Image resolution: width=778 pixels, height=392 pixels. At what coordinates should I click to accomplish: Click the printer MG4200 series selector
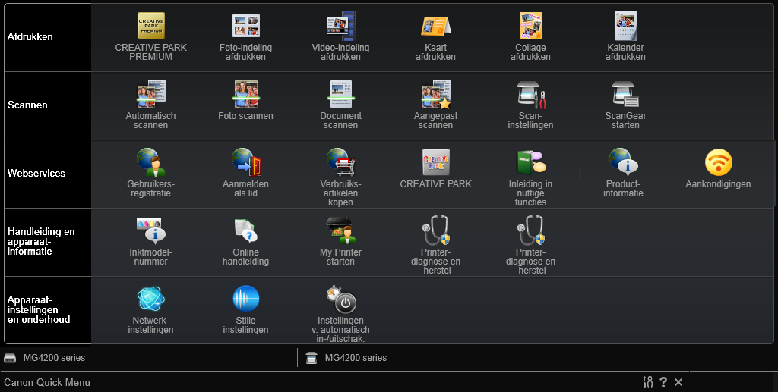coord(45,357)
